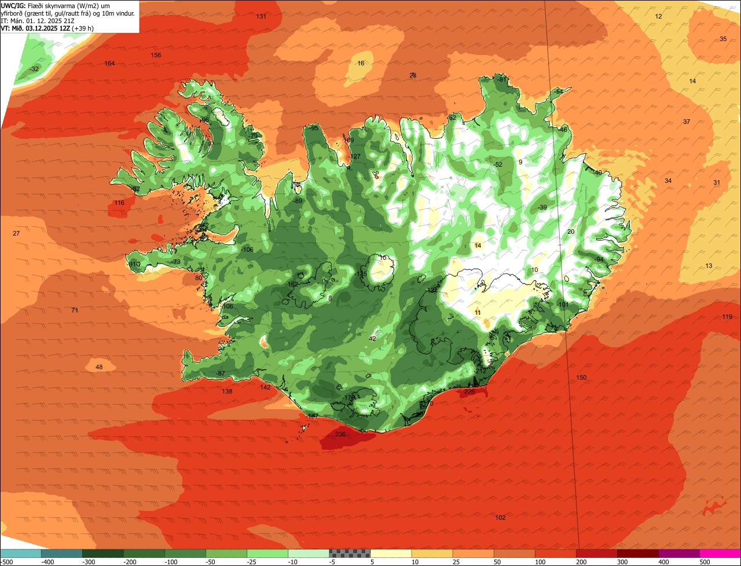Pick the legend swatch between -50 and -25

(x=226, y=553)
